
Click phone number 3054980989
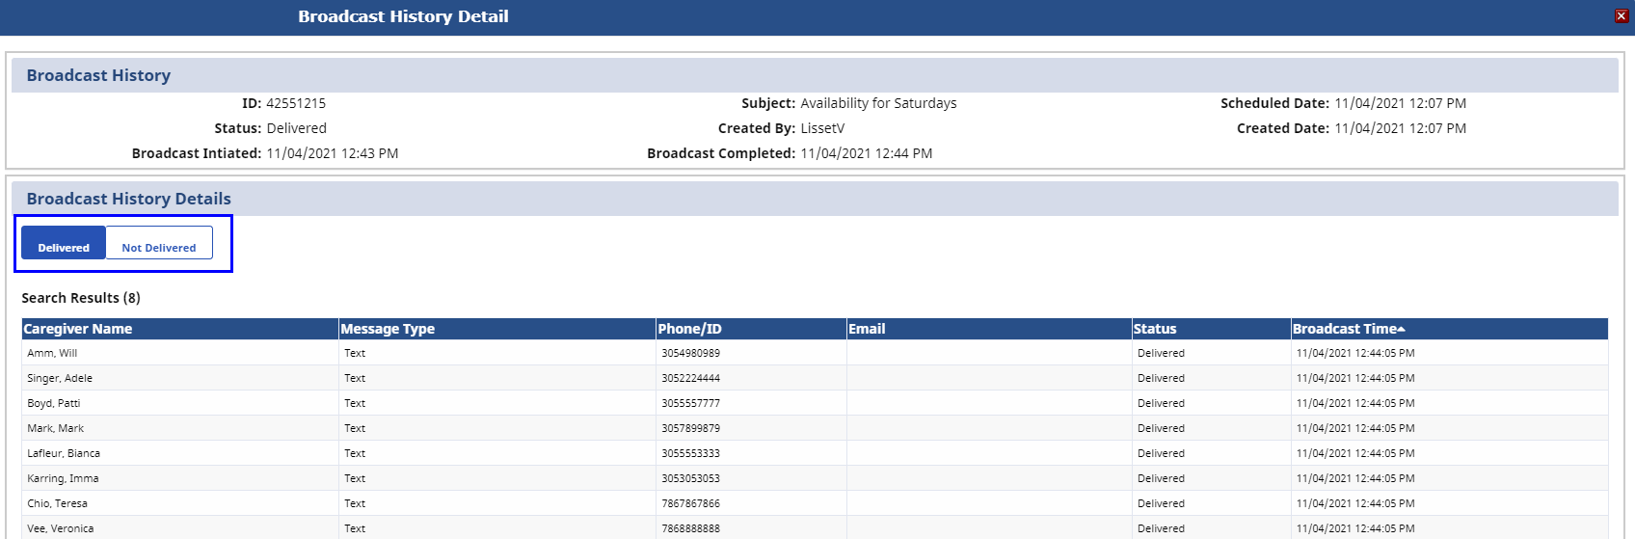coord(690,353)
